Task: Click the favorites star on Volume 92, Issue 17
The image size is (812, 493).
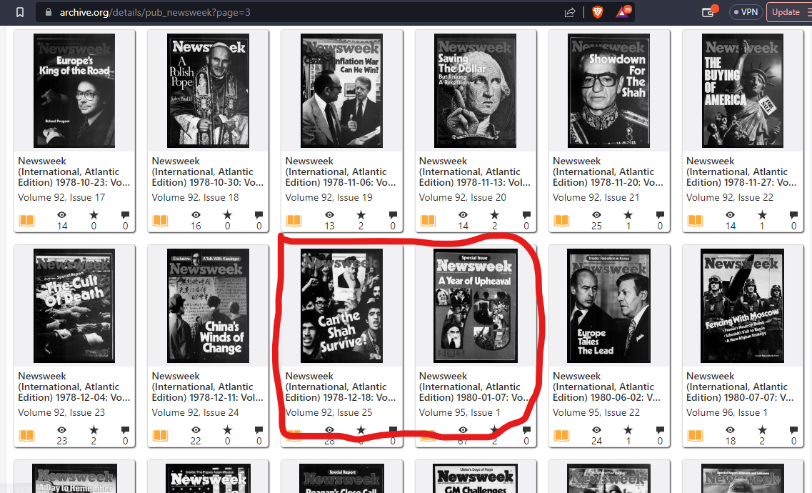Action: coord(94,214)
